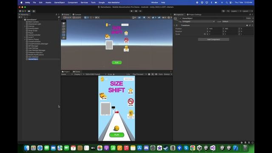Open the Static dropdown arrow in Inspector
This screenshot has height=153, width=272.
tap(253, 18)
